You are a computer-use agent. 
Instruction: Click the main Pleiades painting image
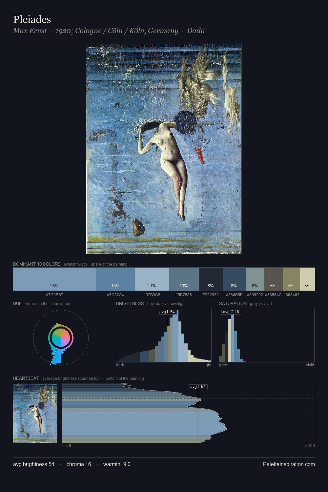pyautogui.click(x=164, y=149)
